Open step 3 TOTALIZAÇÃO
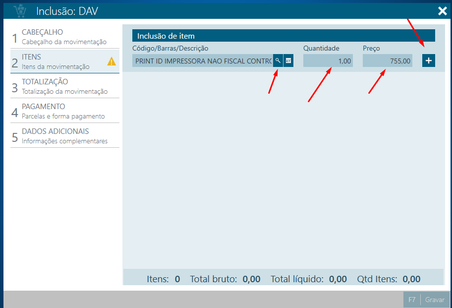This screenshot has width=452, height=308. [65, 86]
